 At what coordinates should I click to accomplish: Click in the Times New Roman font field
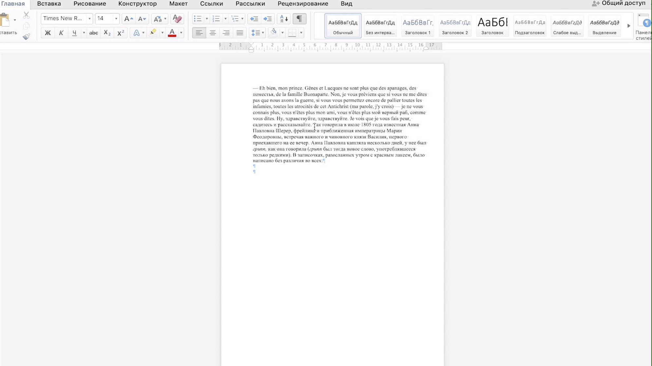[64, 19]
